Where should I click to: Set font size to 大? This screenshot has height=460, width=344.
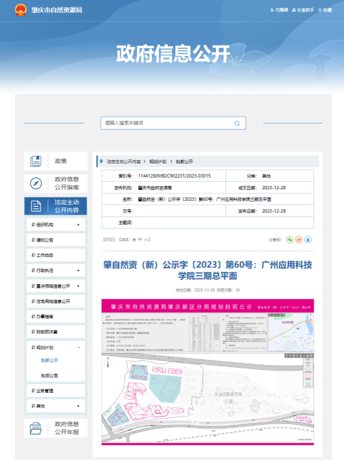[x=134, y=239]
